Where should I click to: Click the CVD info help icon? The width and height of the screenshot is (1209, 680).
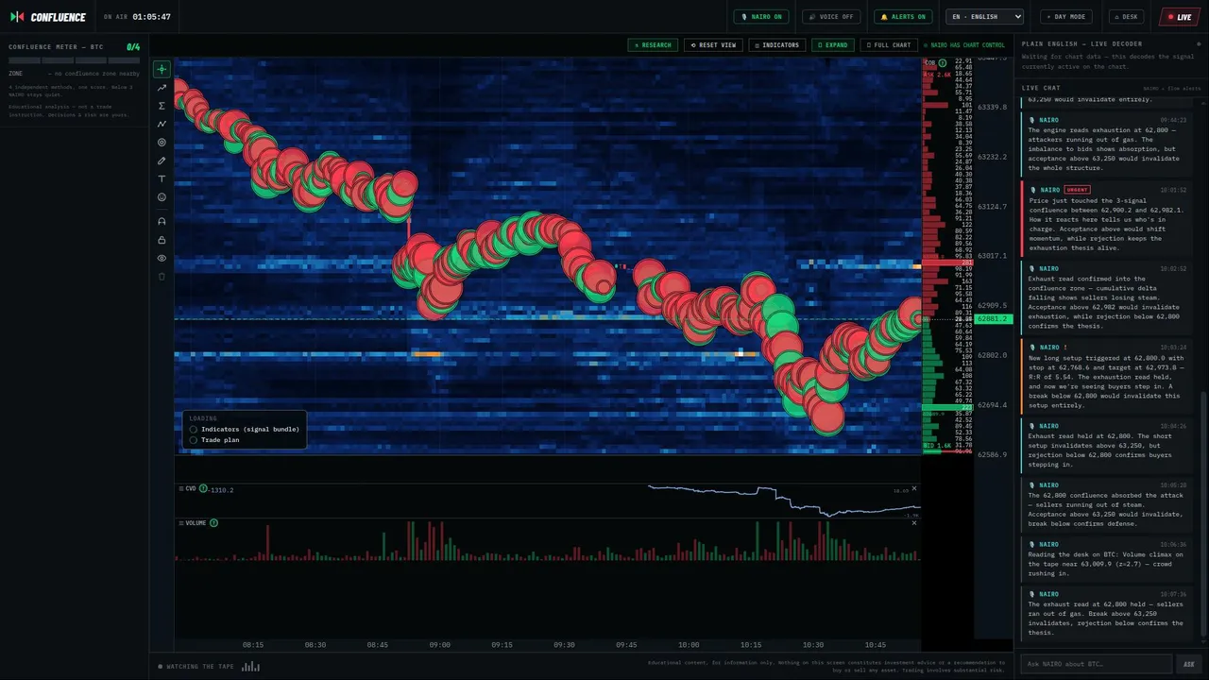coord(203,488)
